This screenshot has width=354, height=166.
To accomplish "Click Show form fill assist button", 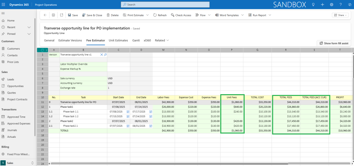I will pyautogui.click(x=334, y=43).
